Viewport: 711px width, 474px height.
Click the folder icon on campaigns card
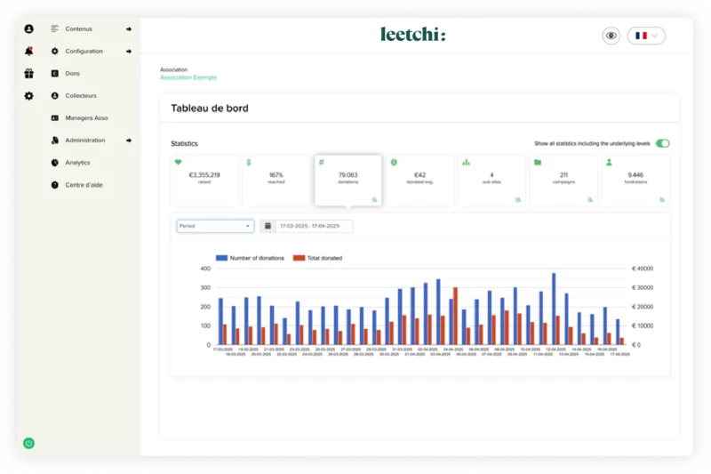click(538, 162)
